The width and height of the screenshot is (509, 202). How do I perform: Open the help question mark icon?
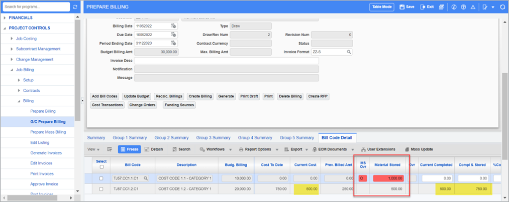tap(463, 7)
